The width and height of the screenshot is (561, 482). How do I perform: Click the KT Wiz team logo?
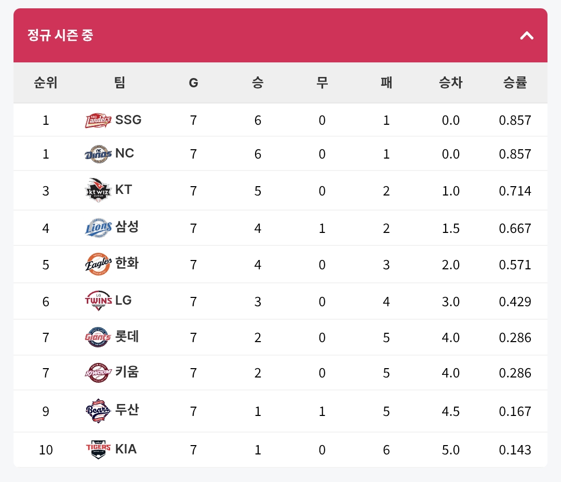pos(98,190)
